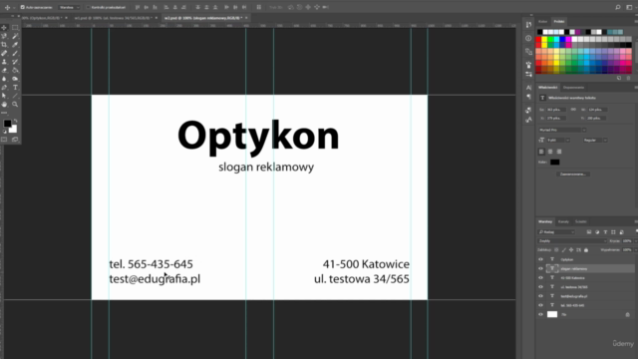Open the Info panel icon
Screen dimensions: 638x359
(x=528, y=38)
